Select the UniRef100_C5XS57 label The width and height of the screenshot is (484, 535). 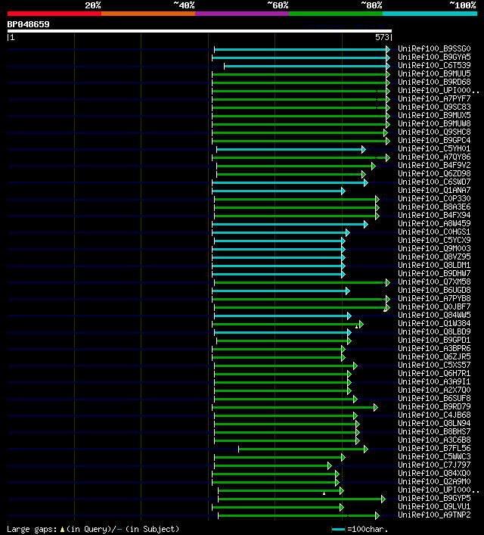(434, 365)
